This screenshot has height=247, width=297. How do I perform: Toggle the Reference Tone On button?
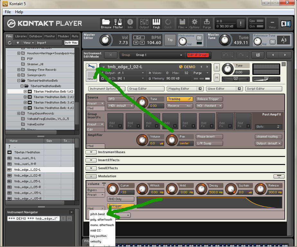(x=272, y=42)
